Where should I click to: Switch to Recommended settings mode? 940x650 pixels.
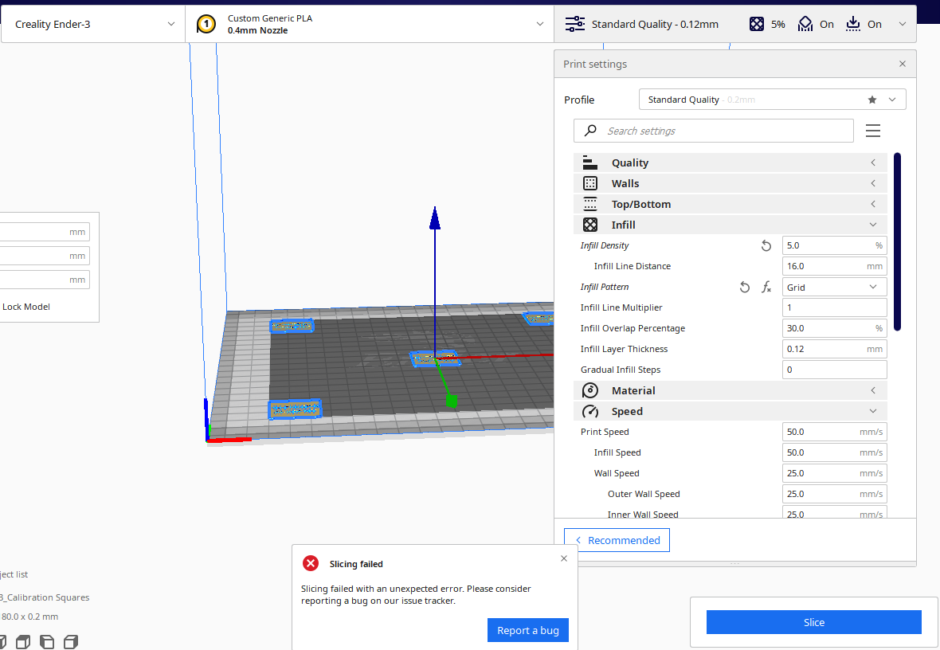click(x=617, y=540)
